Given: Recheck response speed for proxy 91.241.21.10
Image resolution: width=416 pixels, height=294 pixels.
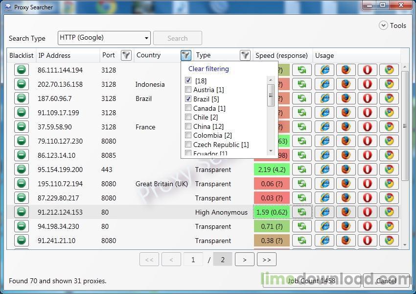Looking at the screenshot, I should pos(302,241).
